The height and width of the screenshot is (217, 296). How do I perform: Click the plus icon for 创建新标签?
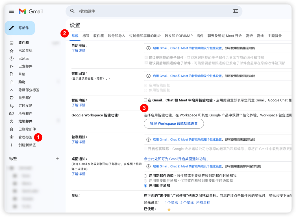12,145
